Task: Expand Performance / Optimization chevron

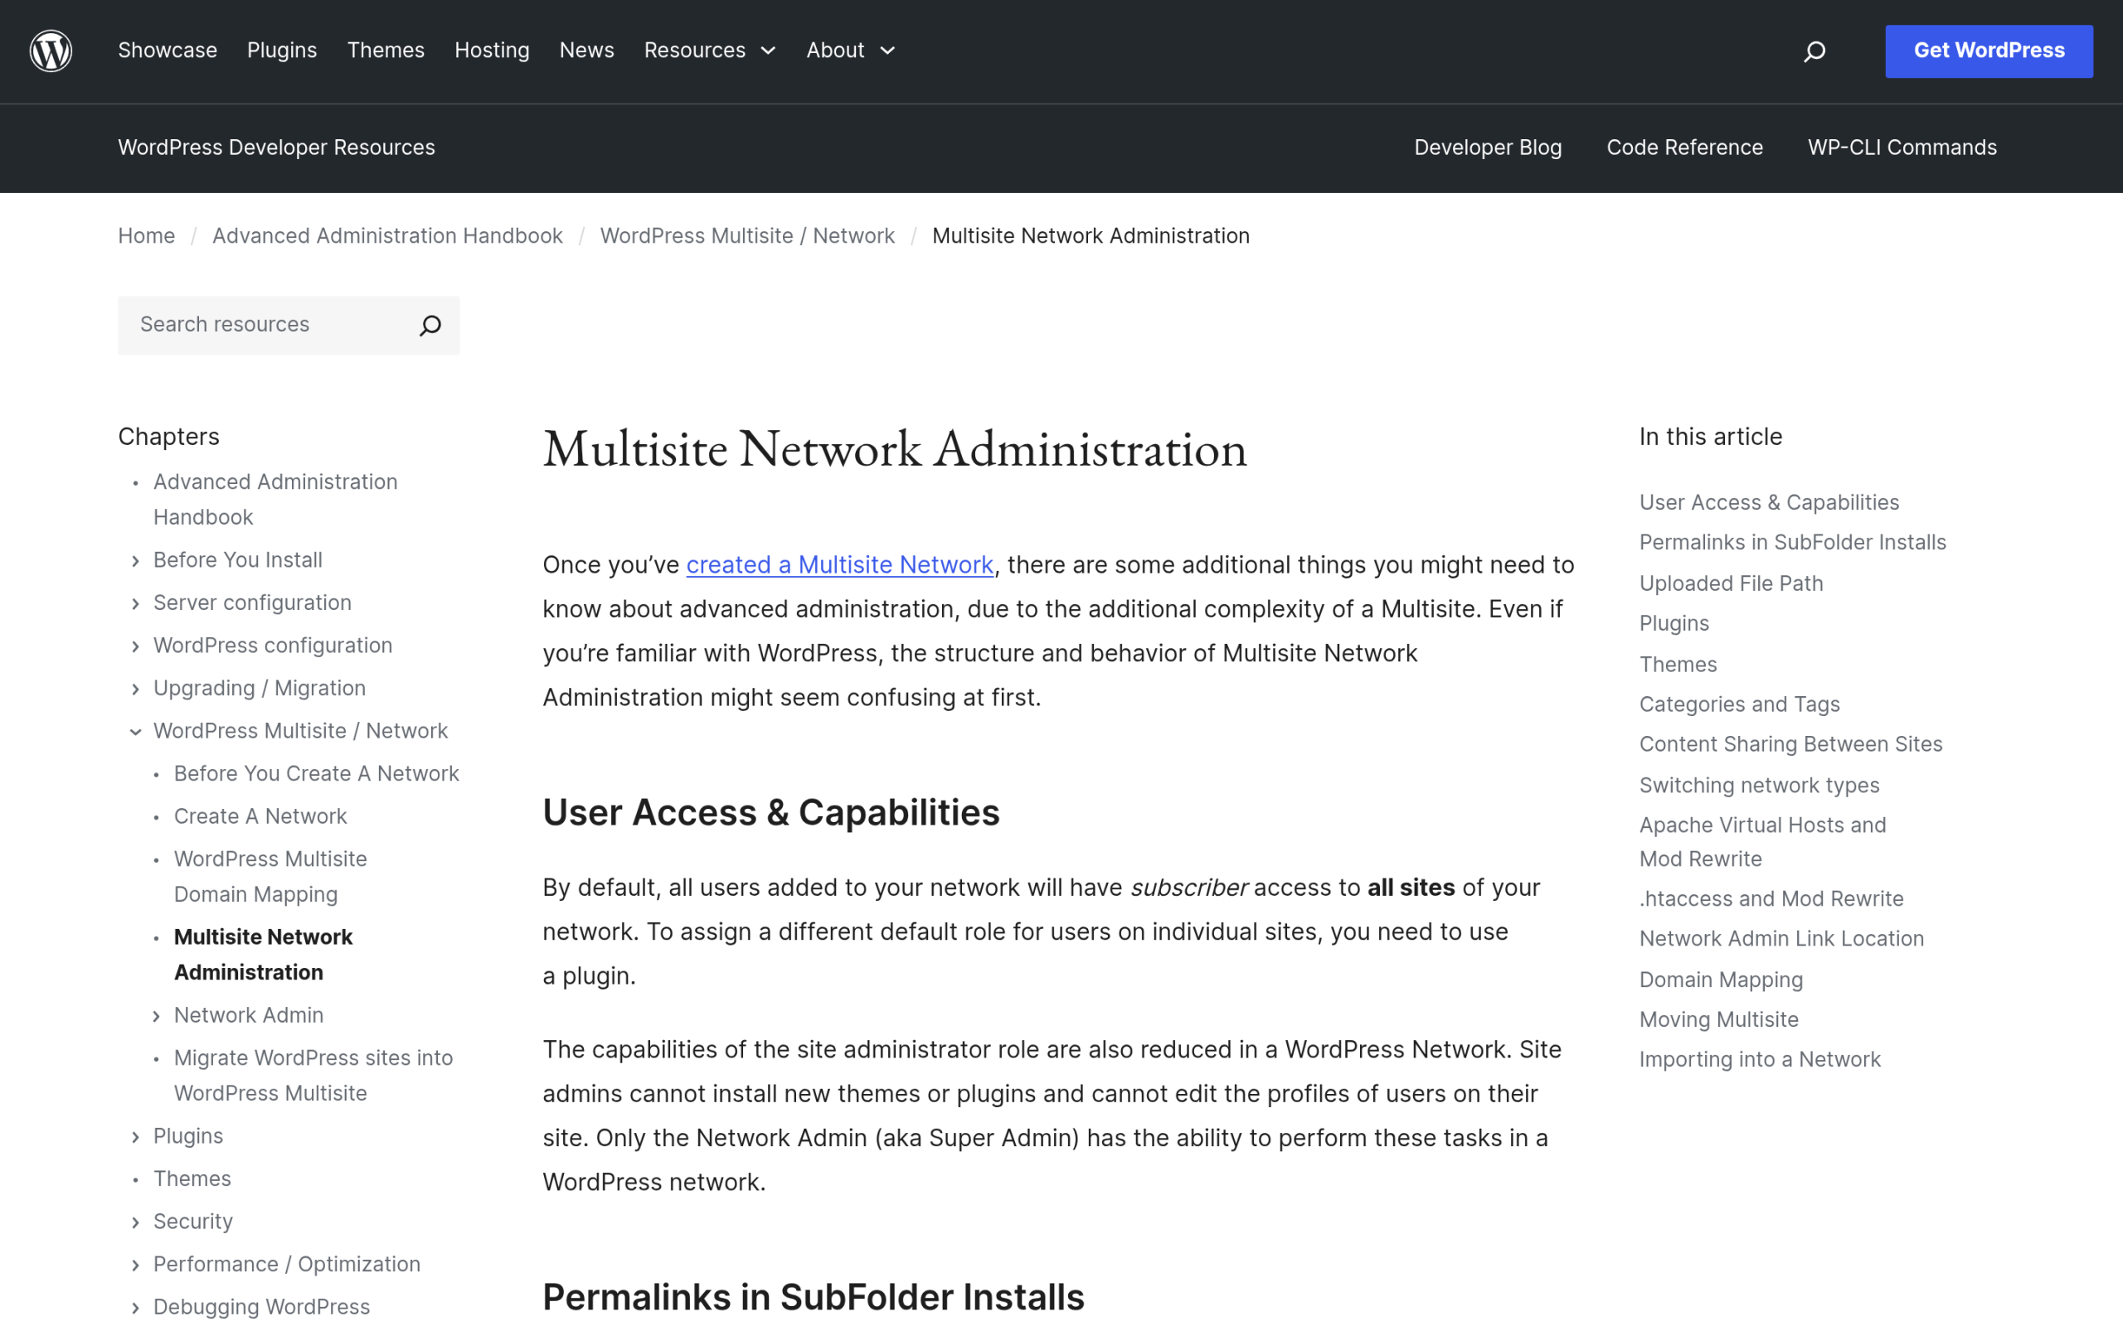Action: (135, 1266)
